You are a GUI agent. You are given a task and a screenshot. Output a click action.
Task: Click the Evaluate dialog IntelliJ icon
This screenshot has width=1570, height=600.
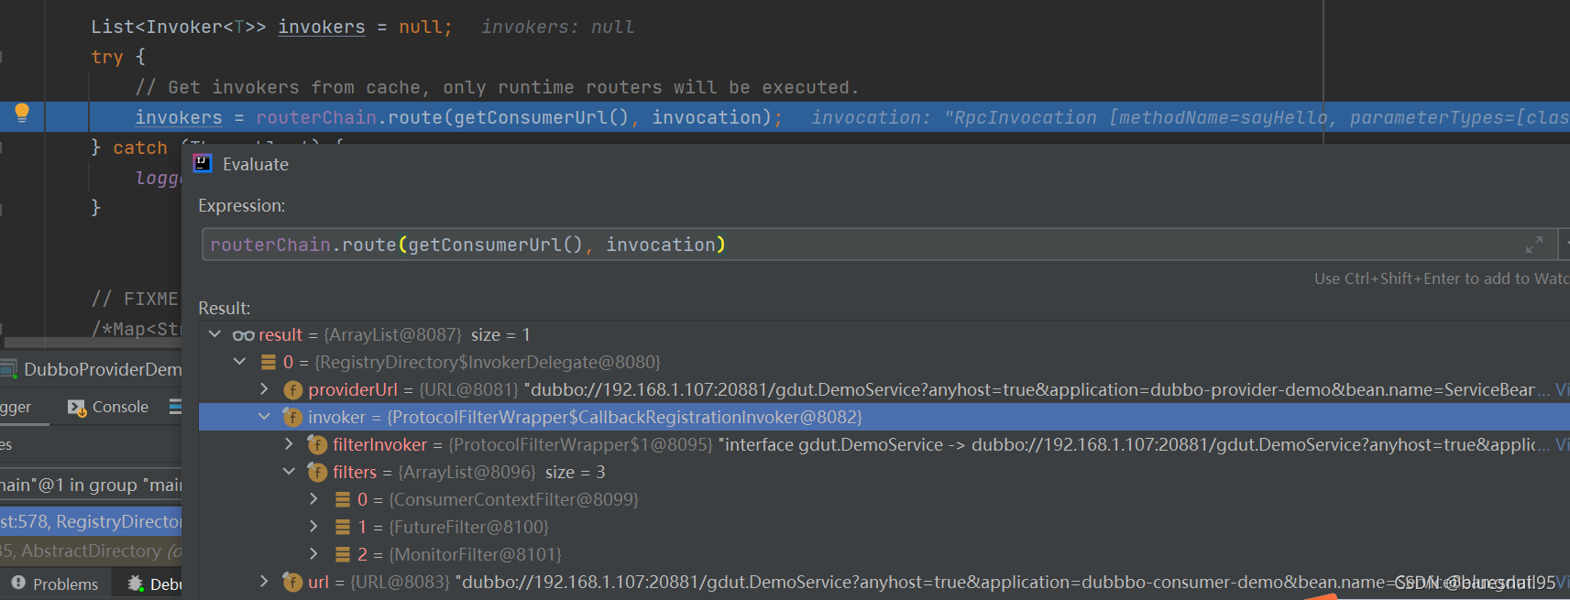203,163
